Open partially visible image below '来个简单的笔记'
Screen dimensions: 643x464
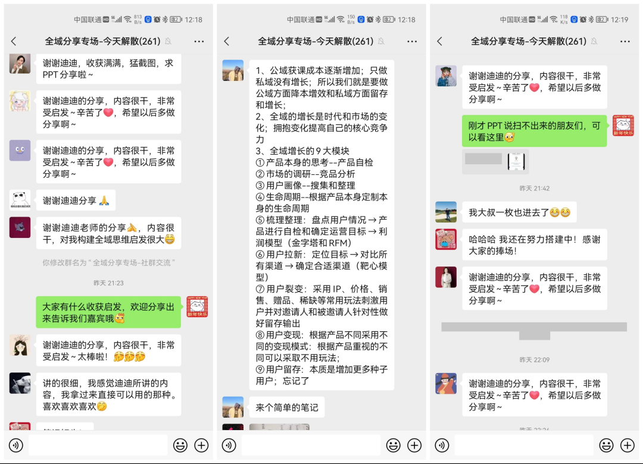tap(279, 427)
